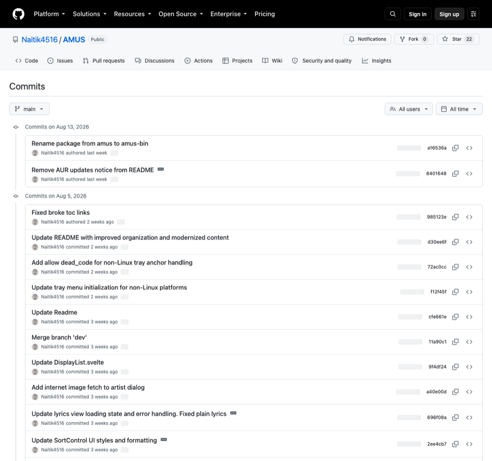Image resolution: width=492 pixels, height=461 pixels.
Task: Open the All users filter dropdown
Action: tap(408, 109)
